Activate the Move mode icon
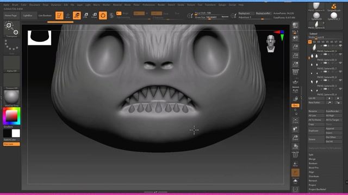The height and width of the screenshot is (195, 348). click(x=77, y=15)
